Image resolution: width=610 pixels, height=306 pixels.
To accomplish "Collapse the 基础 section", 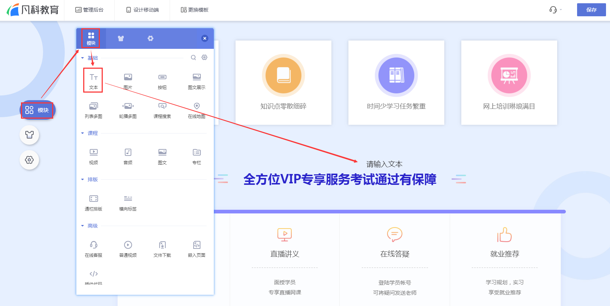I will 82,58.
